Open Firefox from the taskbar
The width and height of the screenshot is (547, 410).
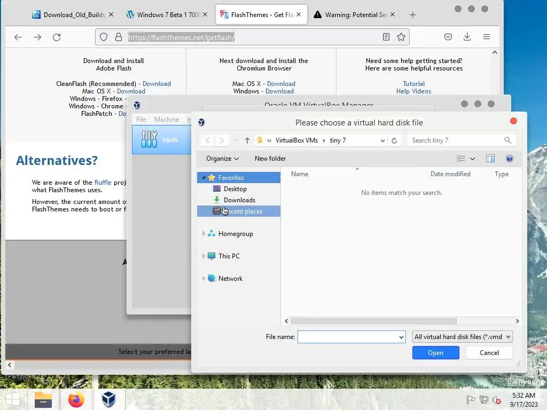coord(76,399)
